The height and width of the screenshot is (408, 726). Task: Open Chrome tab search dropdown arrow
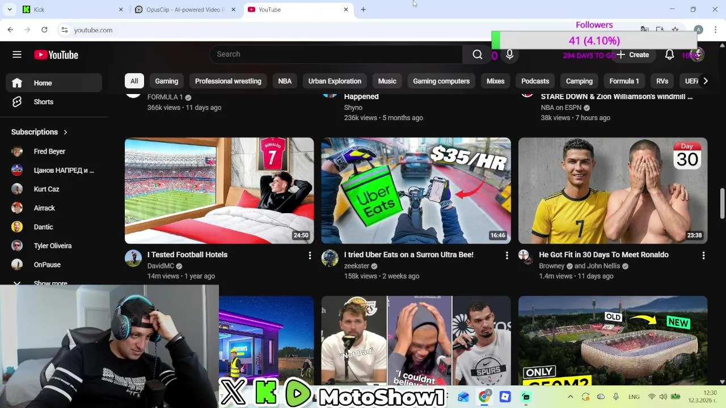pyautogui.click(x=10, y=10)
